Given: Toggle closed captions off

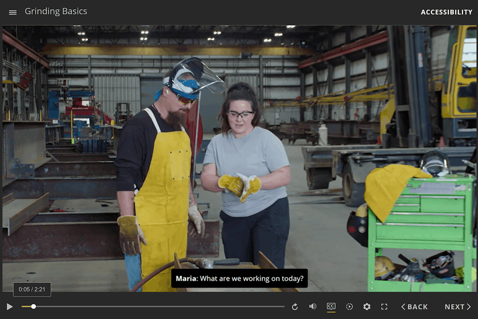Looking at the screenshot, I should (x=331, y=306).
